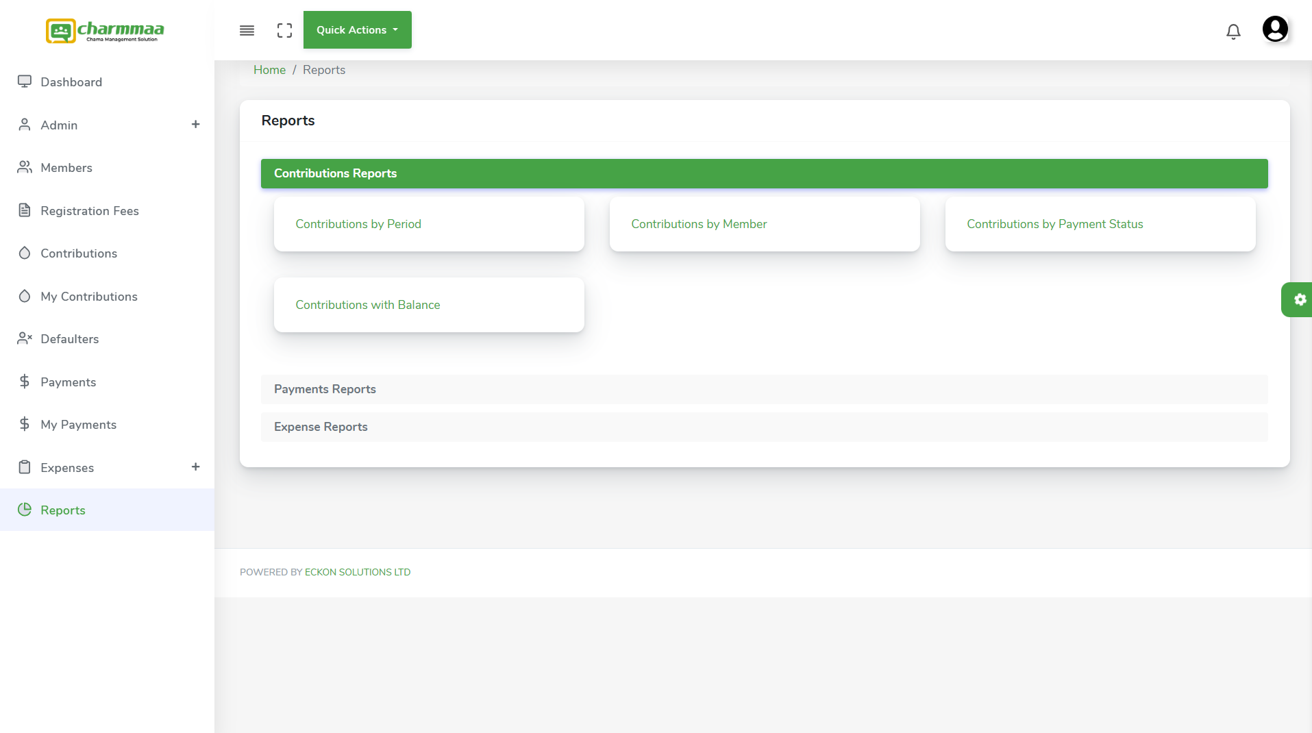Click the My Contributions droplet icon
The image size is (1312, 733).
[x=25, y=296]
